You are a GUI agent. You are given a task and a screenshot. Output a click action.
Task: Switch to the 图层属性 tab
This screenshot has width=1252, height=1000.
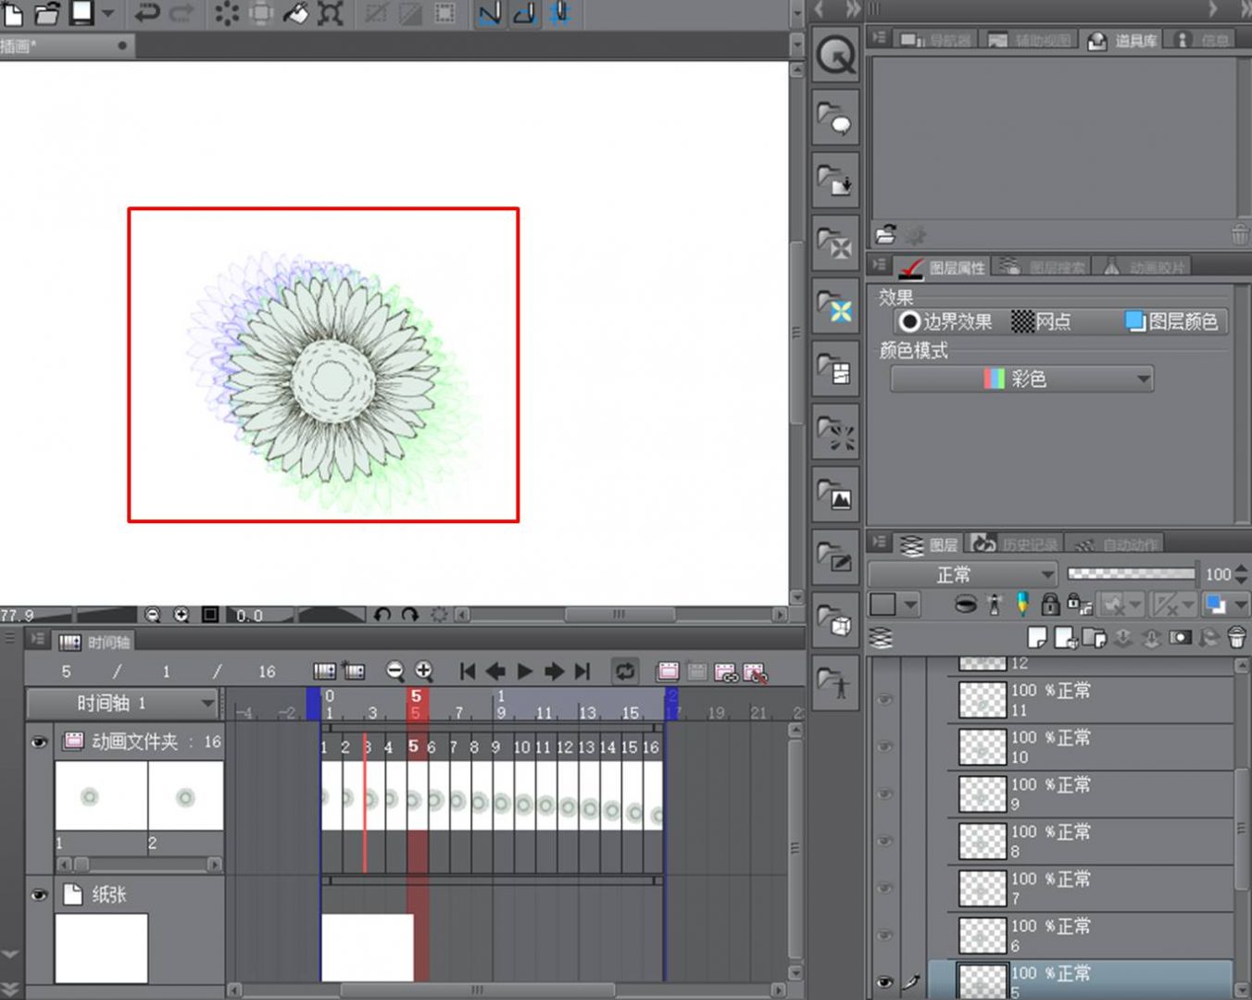coord(943,268)
